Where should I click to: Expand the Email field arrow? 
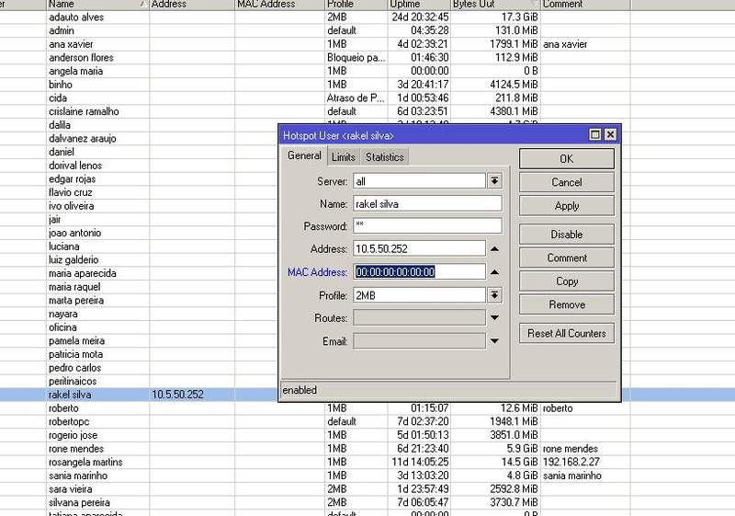click(x=494, y=341)
